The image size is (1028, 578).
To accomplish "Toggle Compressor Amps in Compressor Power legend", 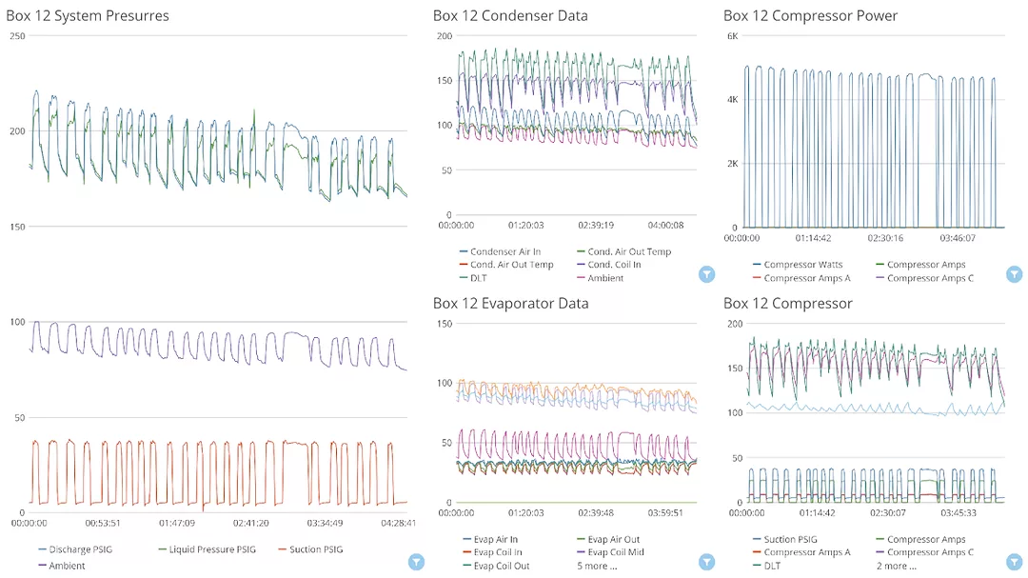I will pos(921,265).
